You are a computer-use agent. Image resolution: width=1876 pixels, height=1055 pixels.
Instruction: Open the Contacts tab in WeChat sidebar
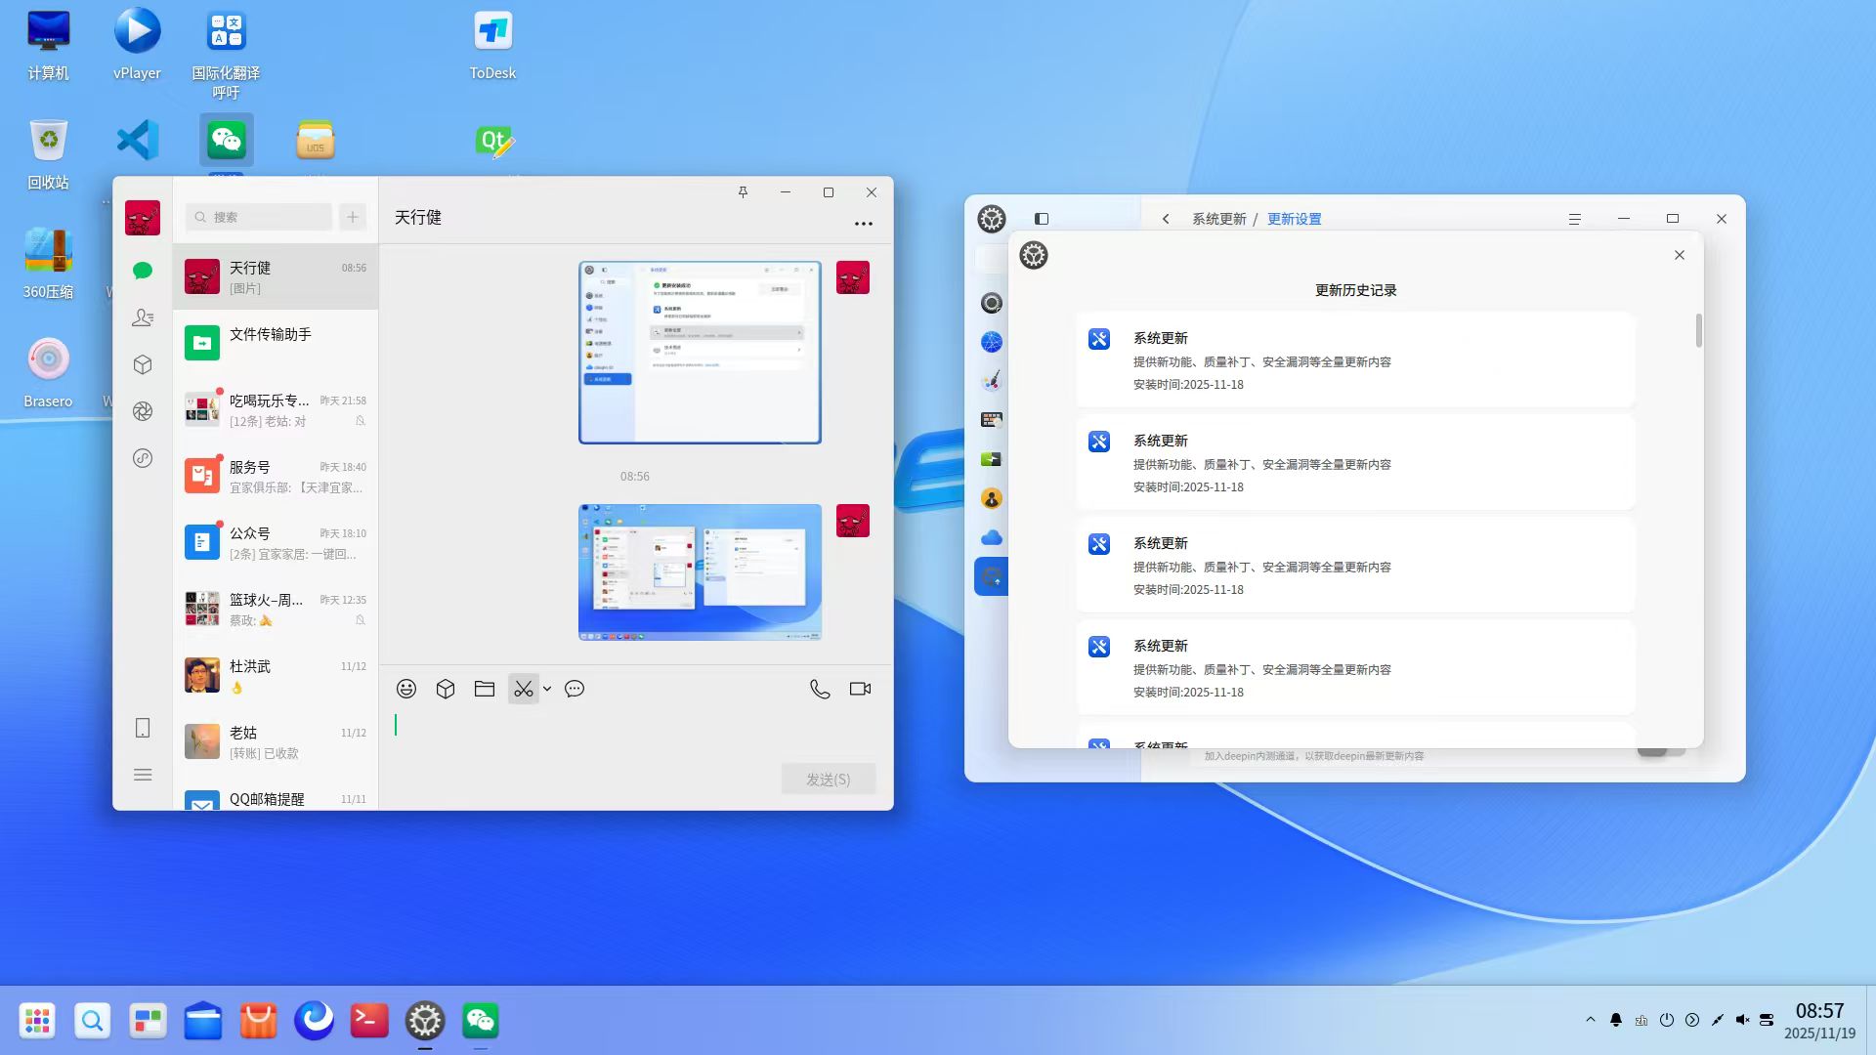pos(143,317)
